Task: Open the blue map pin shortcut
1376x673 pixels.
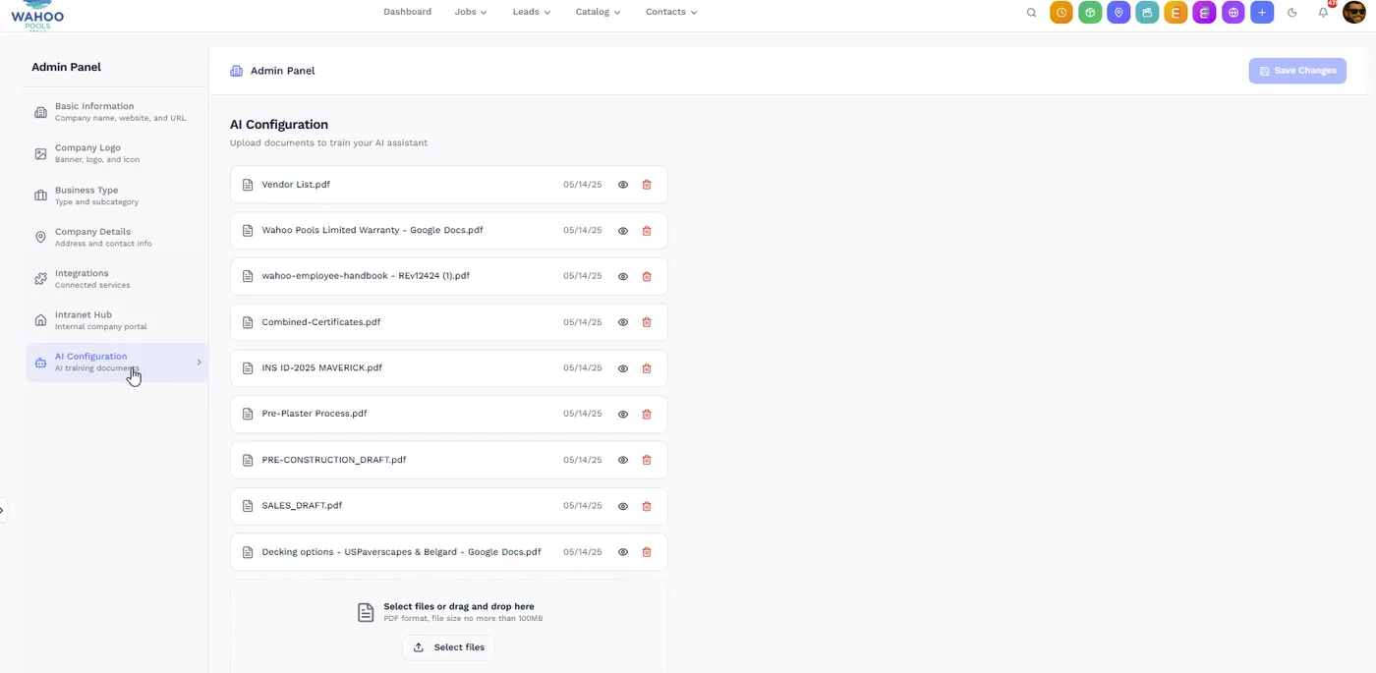Action: (1118, 13)
